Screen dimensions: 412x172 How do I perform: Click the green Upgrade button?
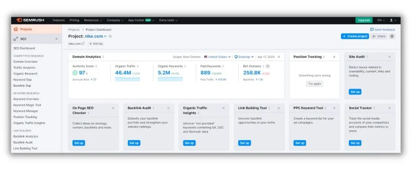pos(364,20)
